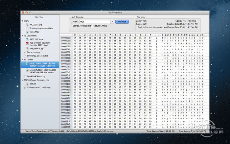Open the Hash algorithm MD5 dropdown
Image resolution: width=230 pixels, height=144 pixels.
[112, 22]
